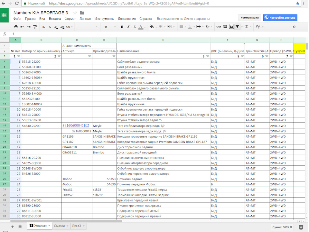Click the print icon in toolbar
This screenshot has height=232, width=309.
16,27
